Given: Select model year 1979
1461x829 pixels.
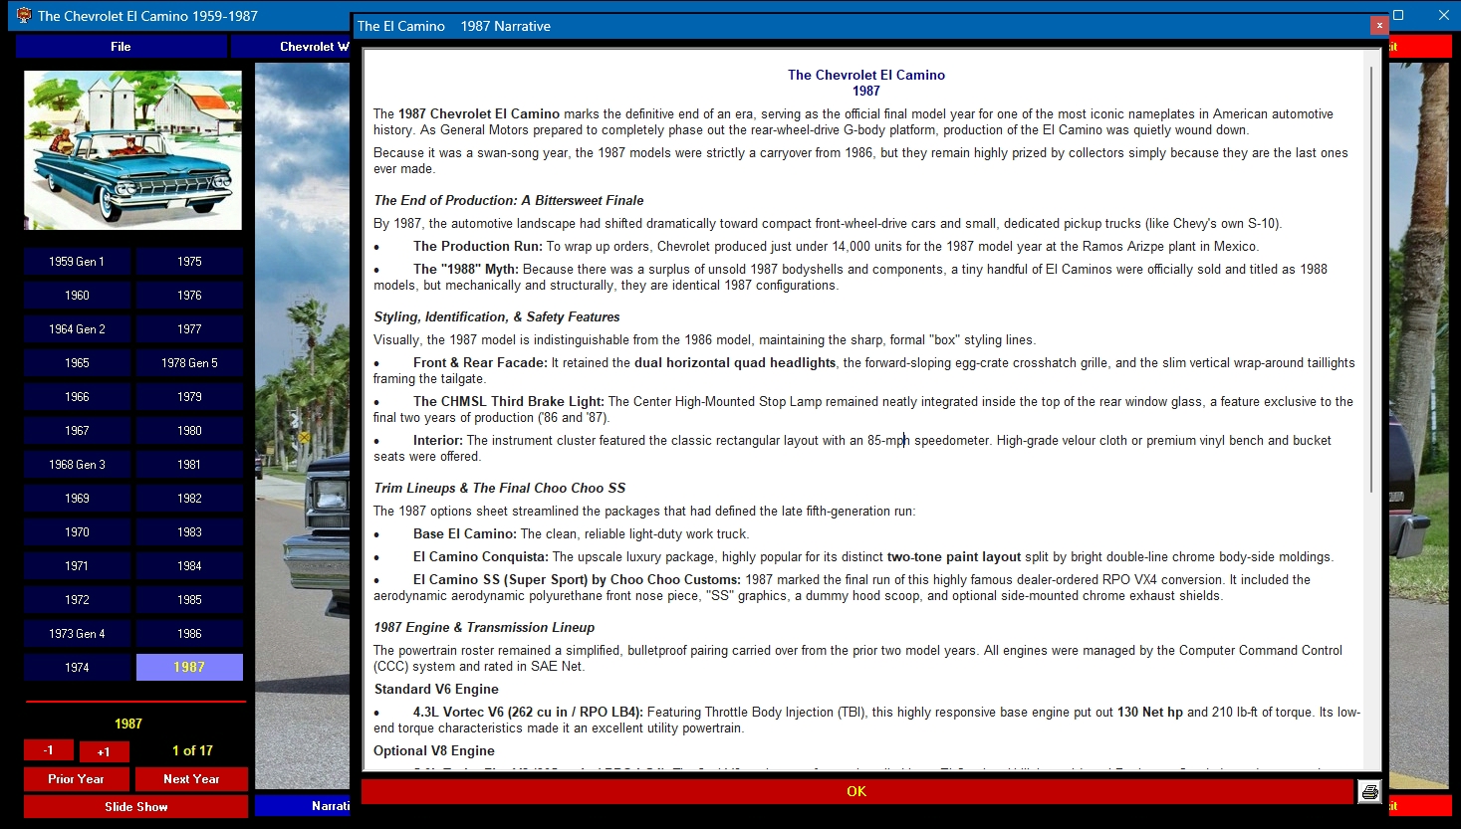Looking at the screenshot, I should coord(189,397).
